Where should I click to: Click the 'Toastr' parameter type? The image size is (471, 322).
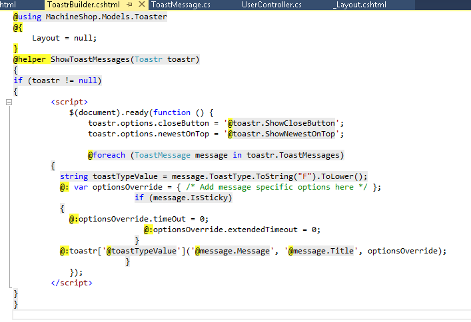point(149,59)
